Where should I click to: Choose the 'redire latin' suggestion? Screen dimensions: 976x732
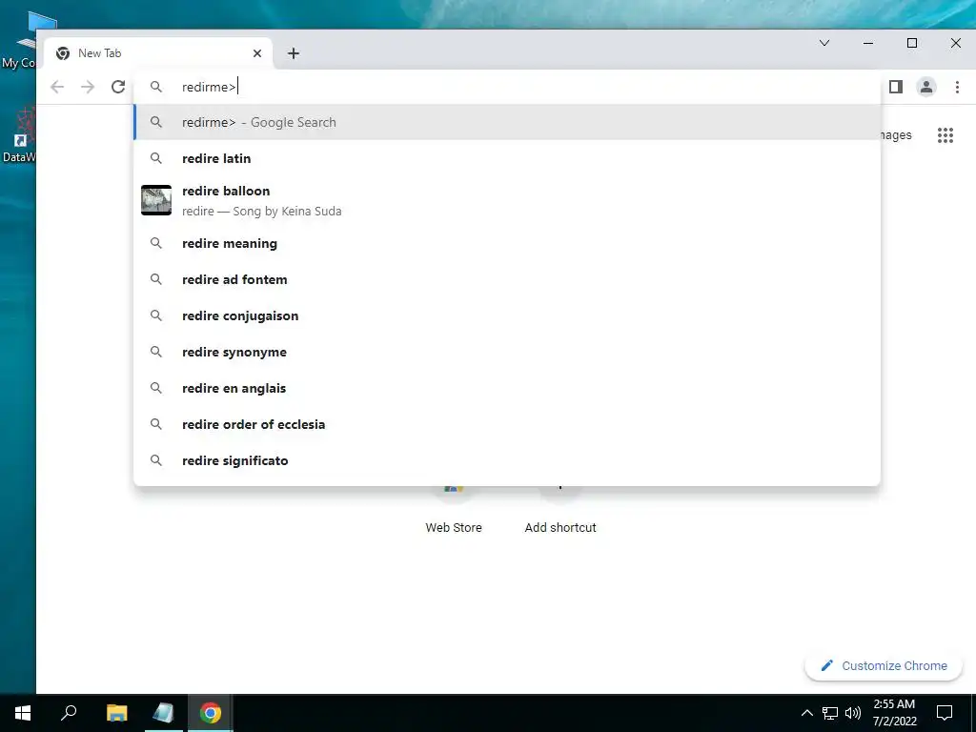coord(507,158)
